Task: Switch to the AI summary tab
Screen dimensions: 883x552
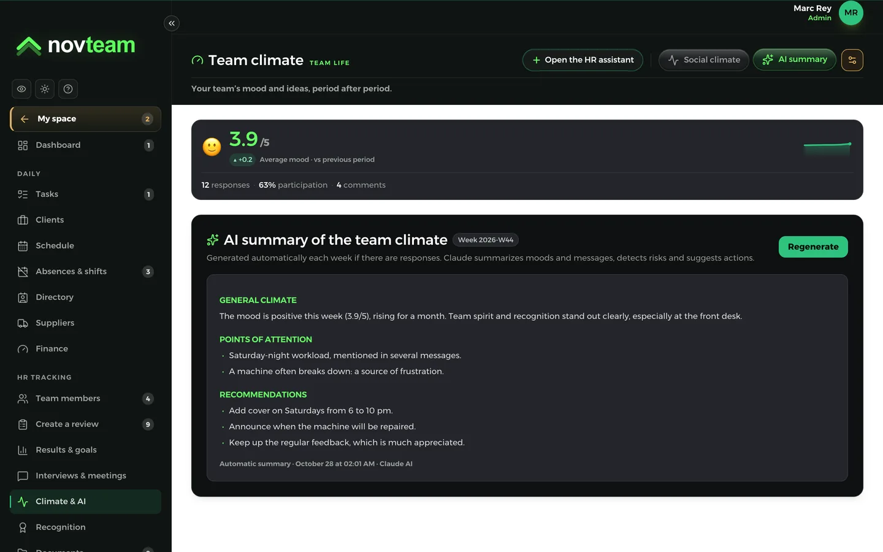Action: tap(795, 59)
